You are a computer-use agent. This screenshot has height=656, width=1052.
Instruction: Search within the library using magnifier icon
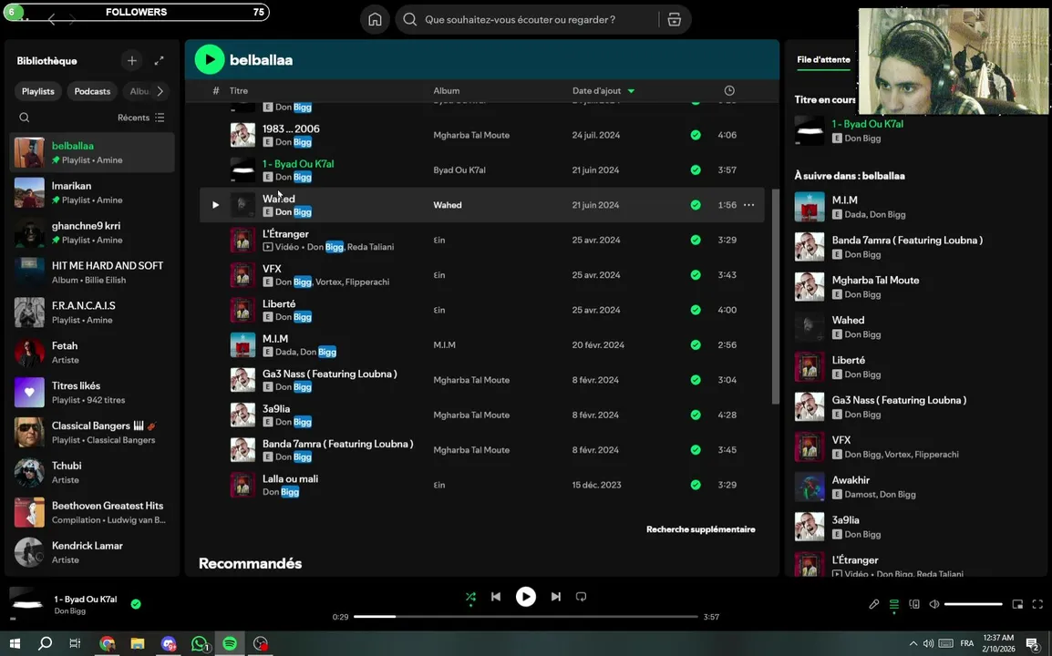click(x=24, y=118)
